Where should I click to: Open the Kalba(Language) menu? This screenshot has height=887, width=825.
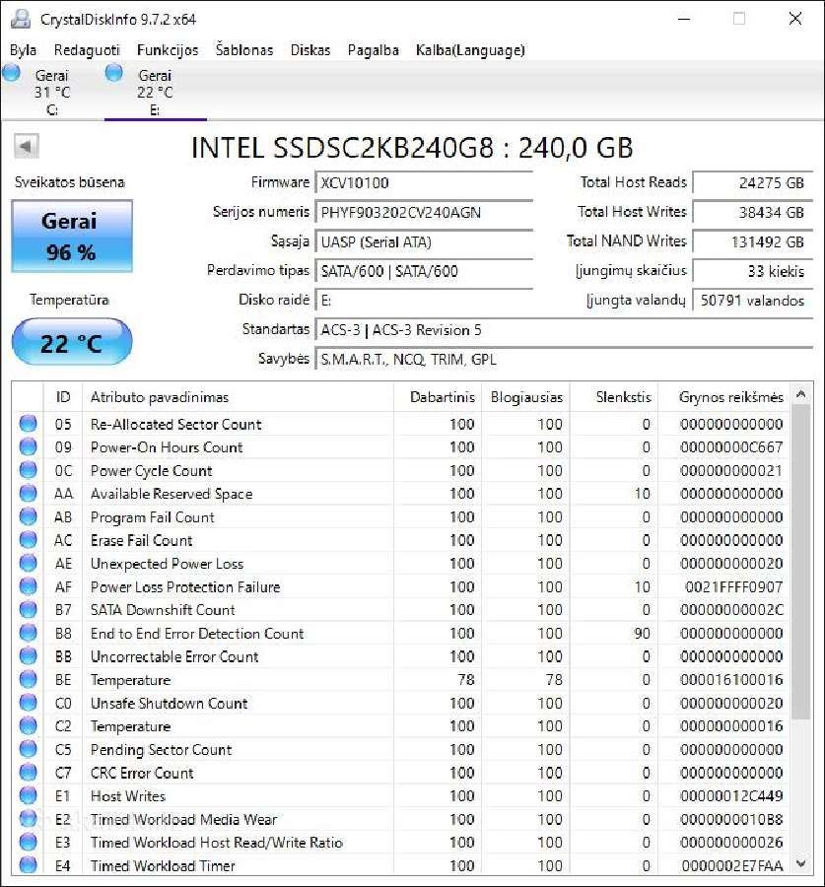pos(470,50)
